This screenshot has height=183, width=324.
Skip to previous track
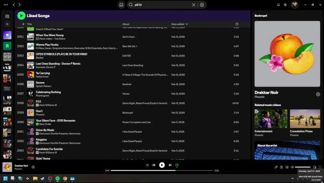point(154,165)
